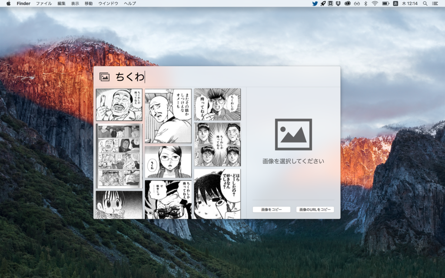Image resolution: width=445 pixels, height=278 pixels.
Task: Click the Dropbox menu bar icon
Action: [x=338, y=3]
